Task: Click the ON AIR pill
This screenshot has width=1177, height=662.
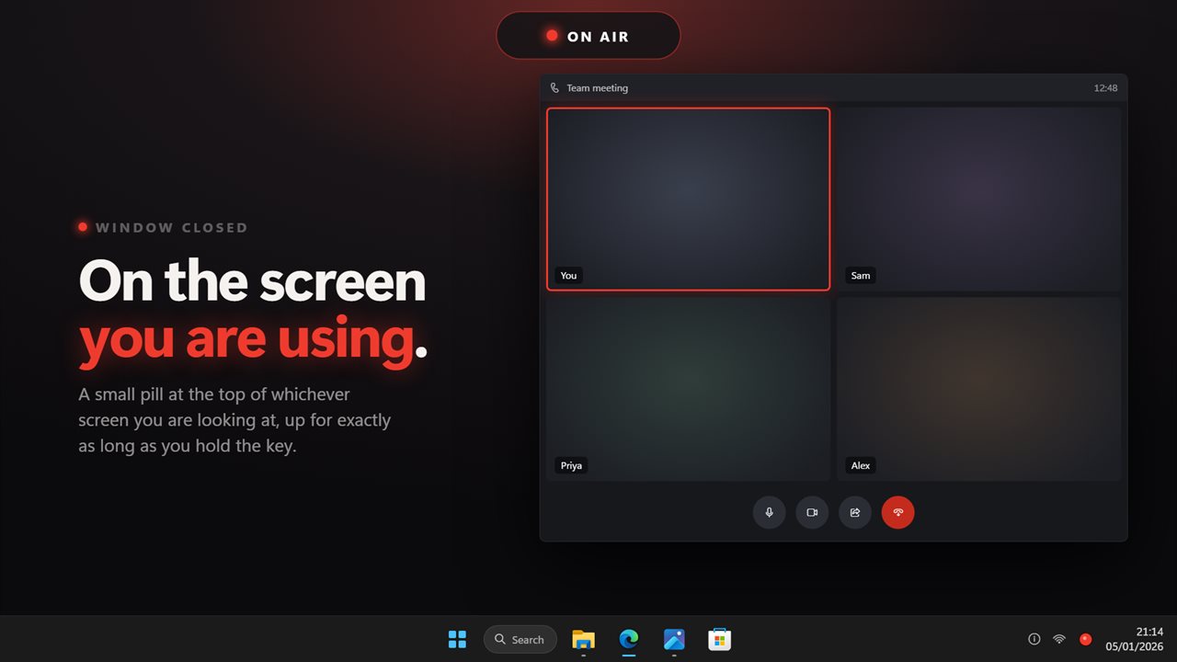Action: pos(588,36)
